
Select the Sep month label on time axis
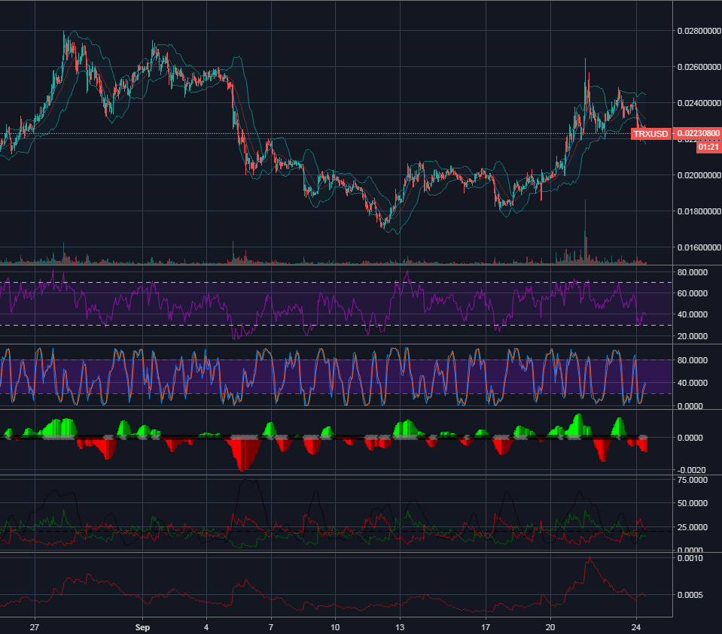tap(142, 627)
